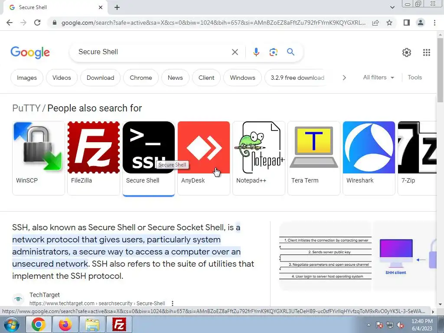Open the Notepad++ card
The image size is (444, 333).
(x=258, y=158)
